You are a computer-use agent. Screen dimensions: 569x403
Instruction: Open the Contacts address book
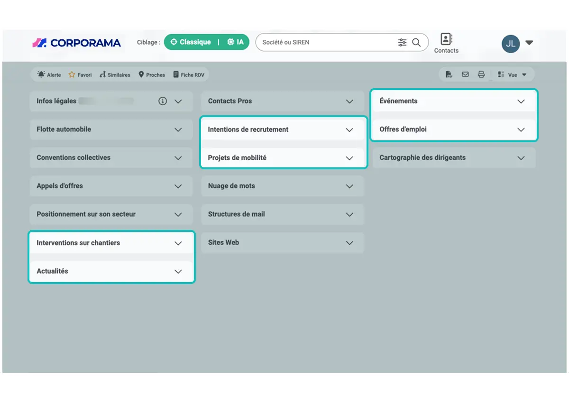(446, 43)
